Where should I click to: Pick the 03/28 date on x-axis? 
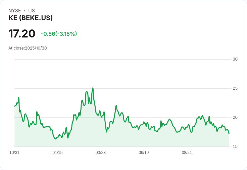click(100, 153)
